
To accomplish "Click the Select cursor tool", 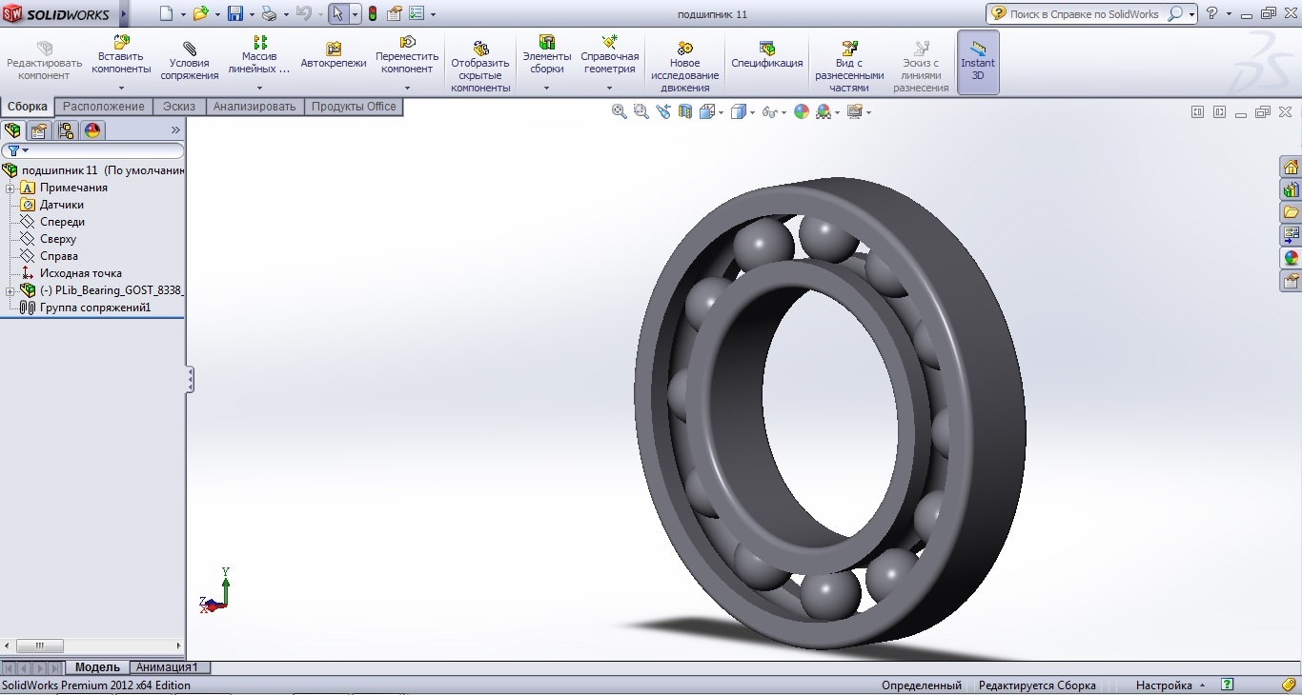I will click(337, 13).
